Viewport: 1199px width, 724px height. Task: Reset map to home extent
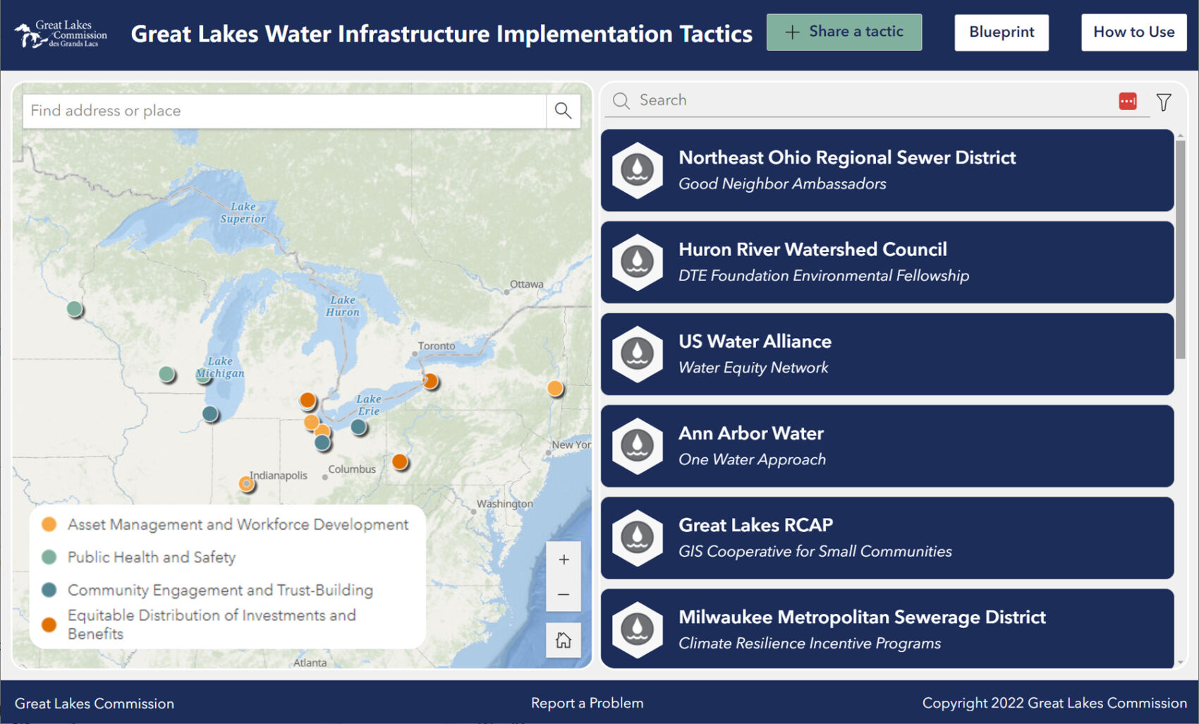pyautogui.click(x=564, y=640)
